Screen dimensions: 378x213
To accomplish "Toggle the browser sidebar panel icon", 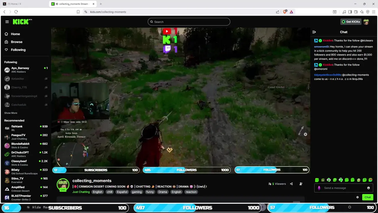I will point(350,12).
